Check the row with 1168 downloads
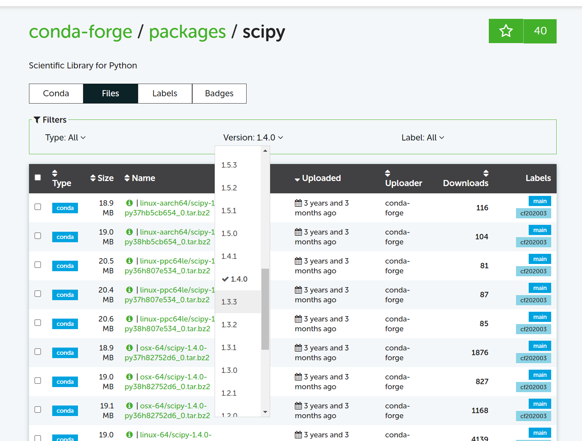The image size is (582, 441). [x=38, y=409]
